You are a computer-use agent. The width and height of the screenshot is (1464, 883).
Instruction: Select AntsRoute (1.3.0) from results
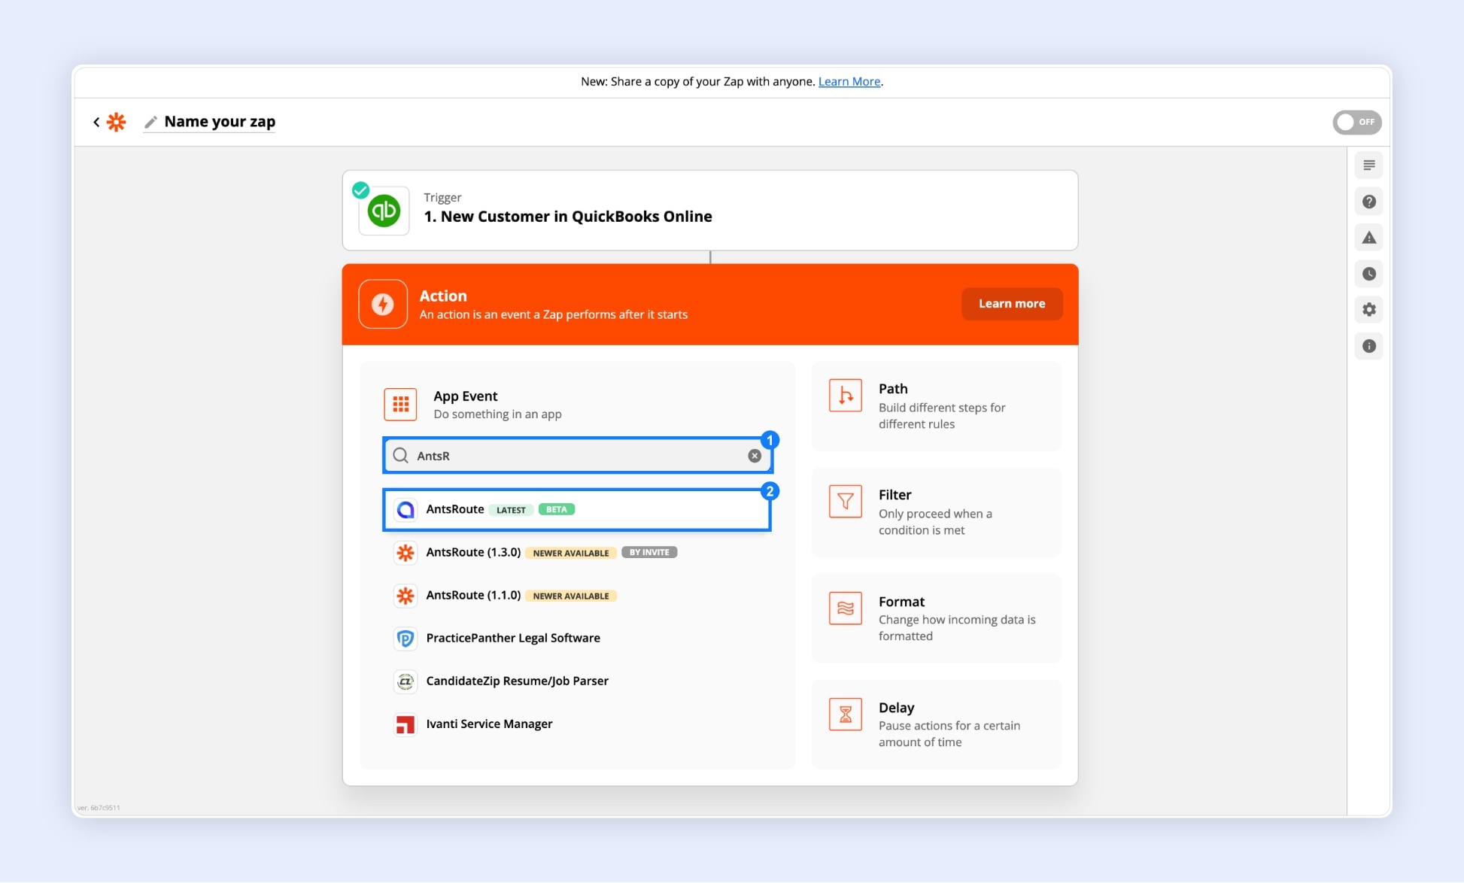click(474, 553)
